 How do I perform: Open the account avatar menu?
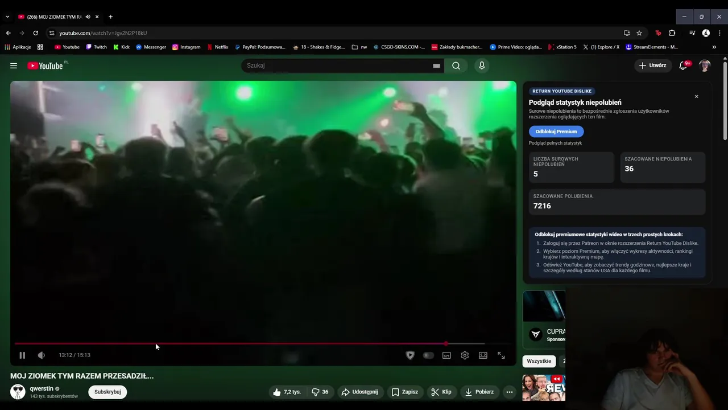point(705,65)
